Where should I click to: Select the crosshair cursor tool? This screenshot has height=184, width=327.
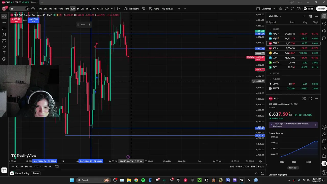[x=4, y=16]
